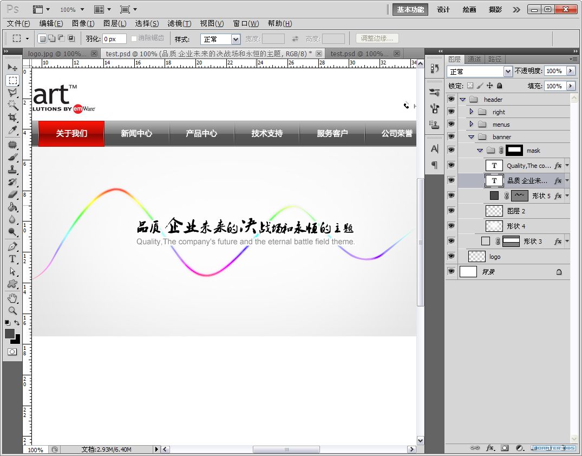Select the Brush tool
Screen dimensions: 582x456
(12, 157)
